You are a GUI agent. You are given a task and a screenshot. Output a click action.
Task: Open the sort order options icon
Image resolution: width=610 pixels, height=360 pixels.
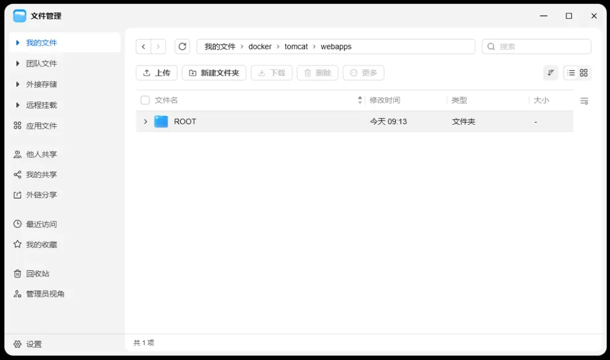[551, 73]
